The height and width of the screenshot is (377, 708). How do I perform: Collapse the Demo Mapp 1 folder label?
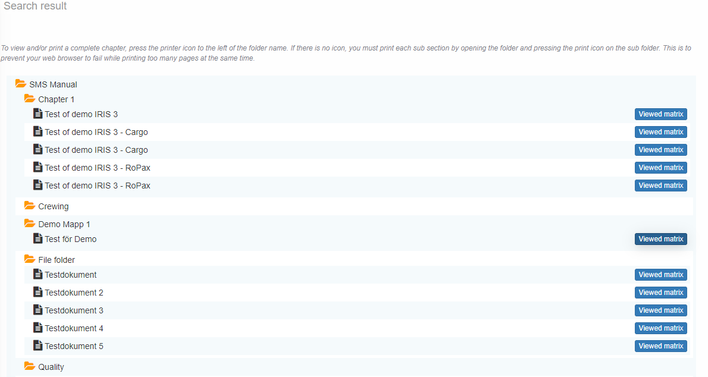[x=64, y=224]
